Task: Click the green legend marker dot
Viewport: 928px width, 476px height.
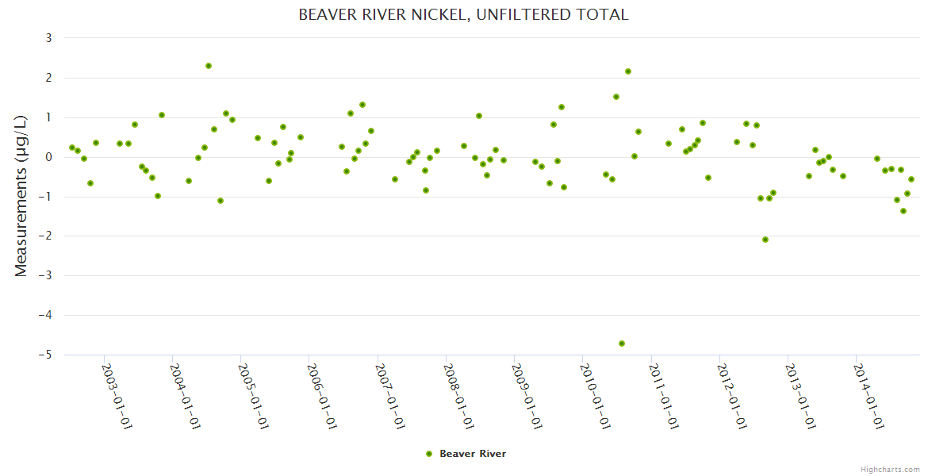Action: 429,454
